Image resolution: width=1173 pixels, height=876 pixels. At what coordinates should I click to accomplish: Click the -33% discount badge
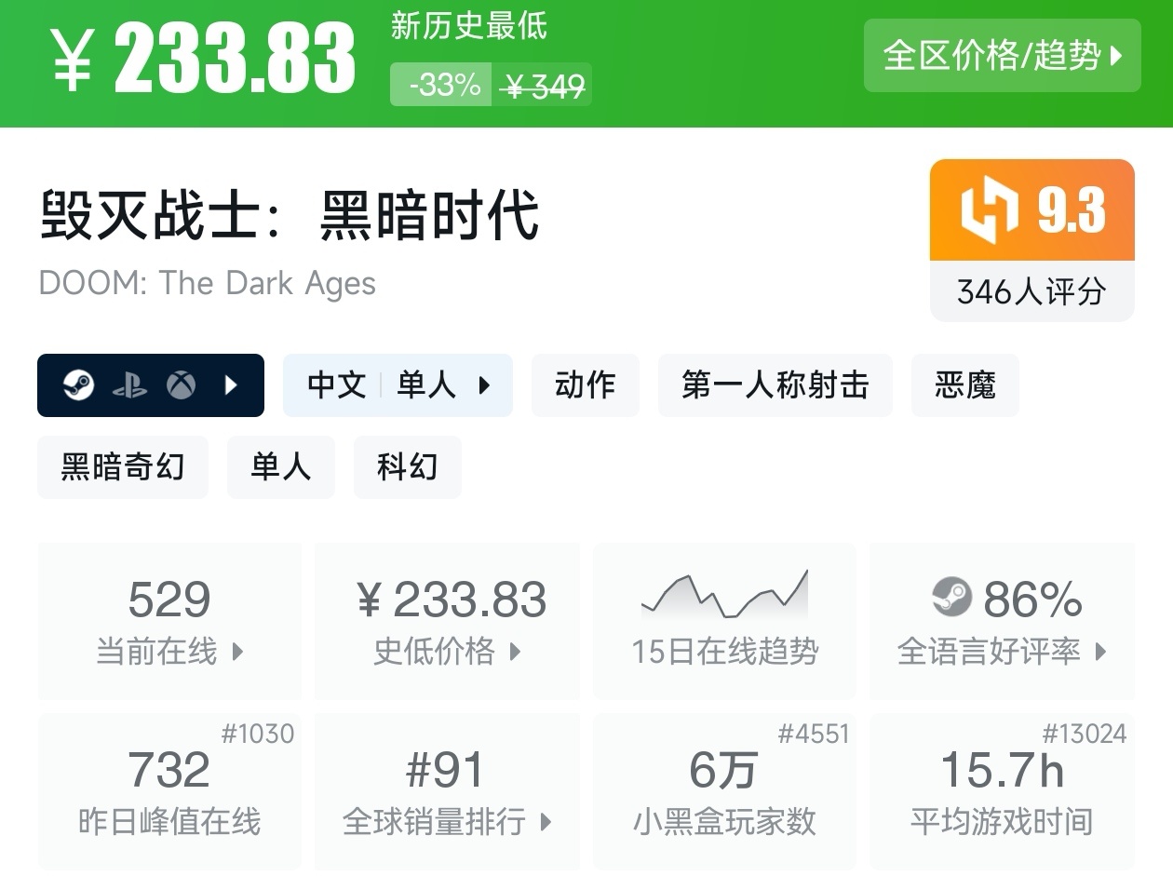(443, 86)
